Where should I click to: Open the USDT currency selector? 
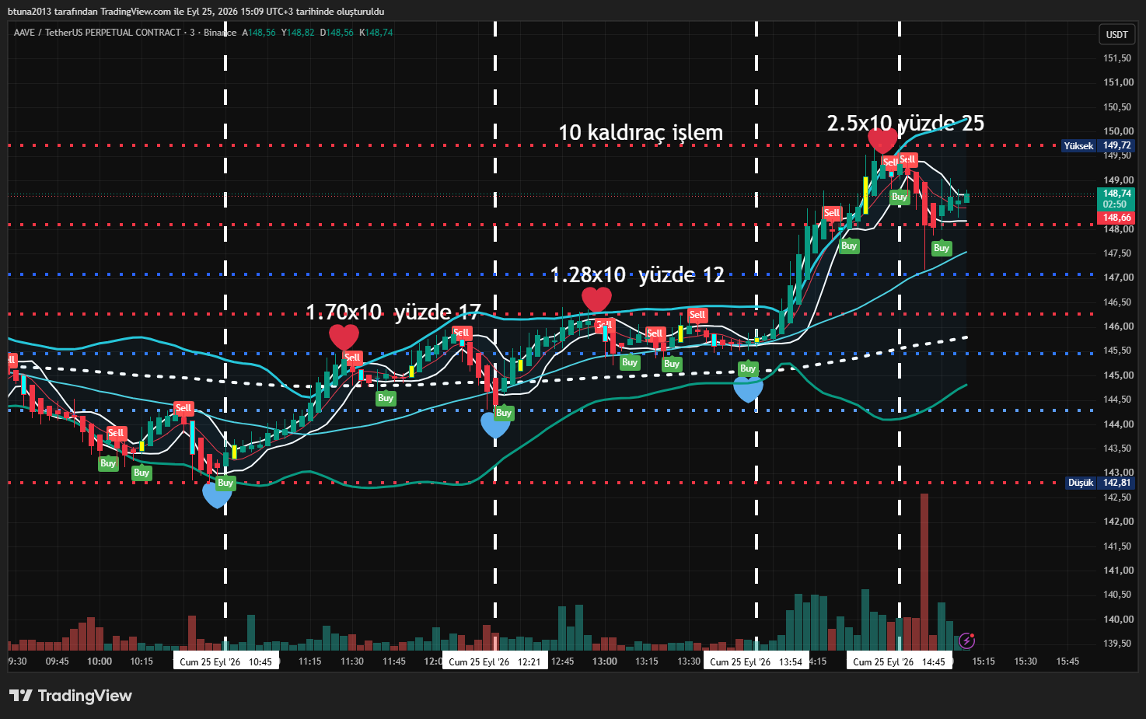(x=1117, y=34)
